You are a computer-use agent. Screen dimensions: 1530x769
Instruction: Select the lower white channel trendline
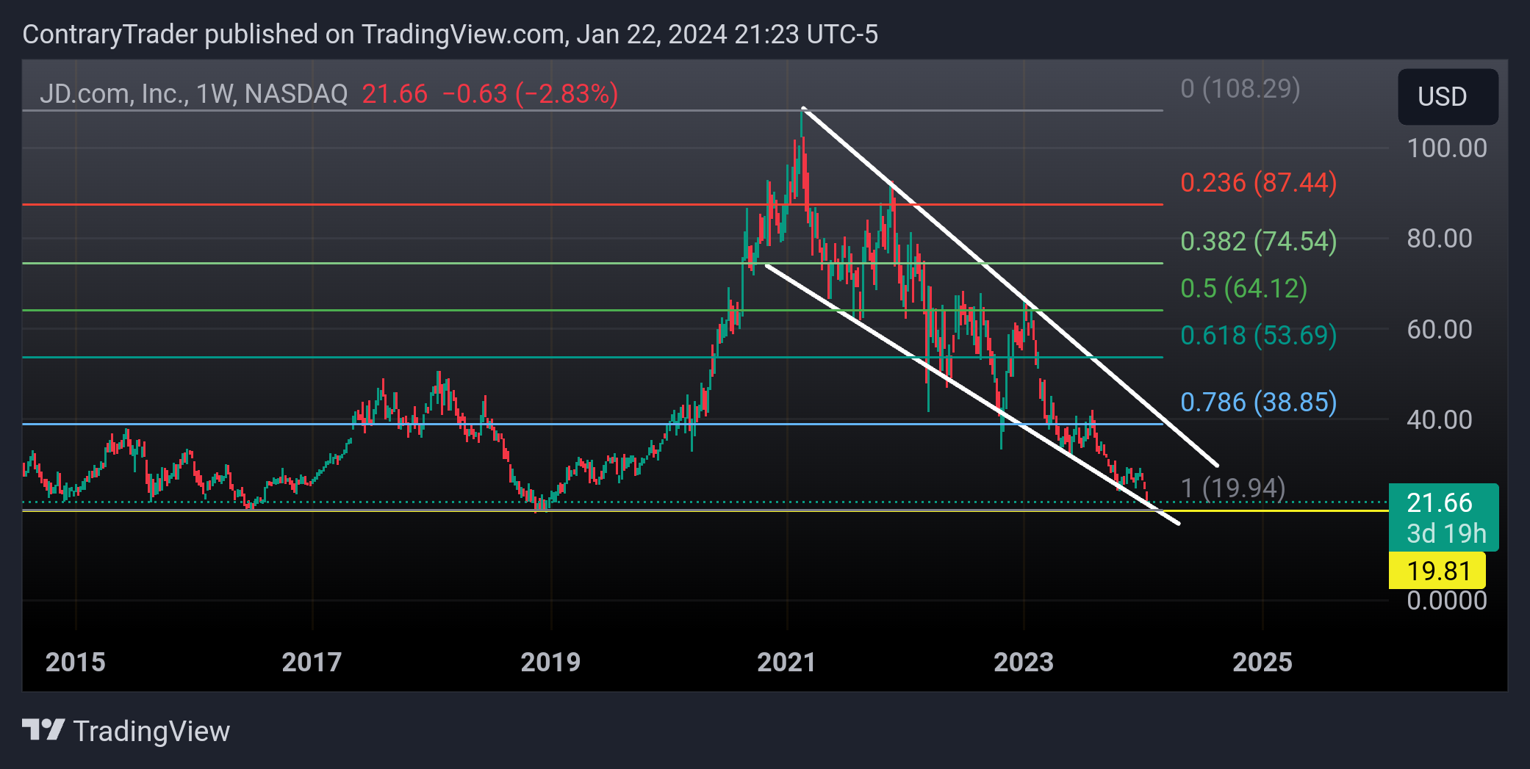tap(971, 394)
